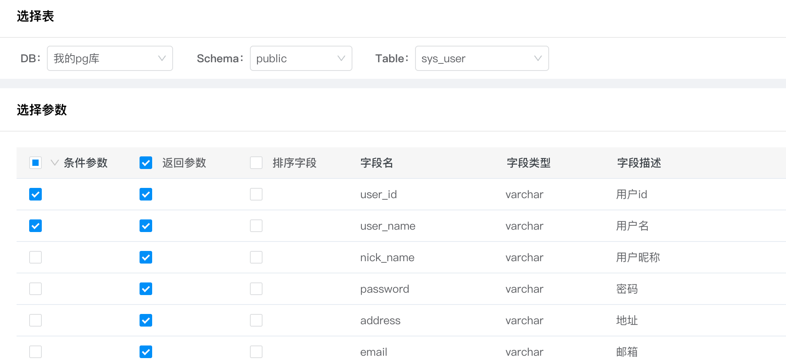The height and width of the screenshot is (364, 786).
Task: Open the Schema dropdown set to public
Action: [301, 58]
